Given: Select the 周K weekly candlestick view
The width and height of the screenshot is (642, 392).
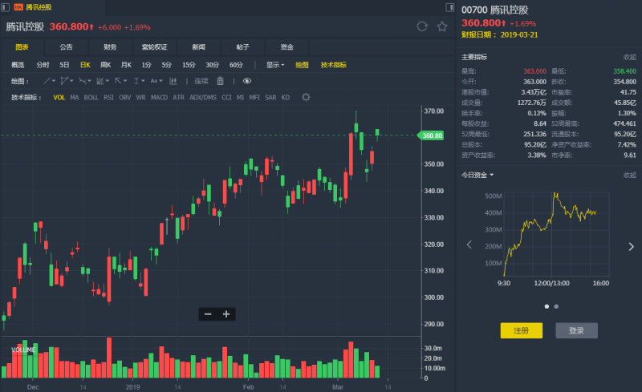Looking at the screenshot, I should coord(106,65).
